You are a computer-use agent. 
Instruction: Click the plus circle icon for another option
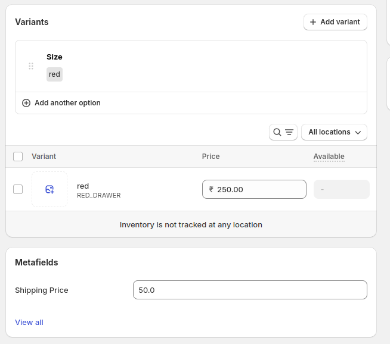pos(26,103)
